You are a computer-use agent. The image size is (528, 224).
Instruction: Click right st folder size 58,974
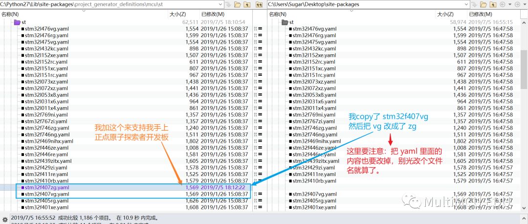click(x=458, y=22)
